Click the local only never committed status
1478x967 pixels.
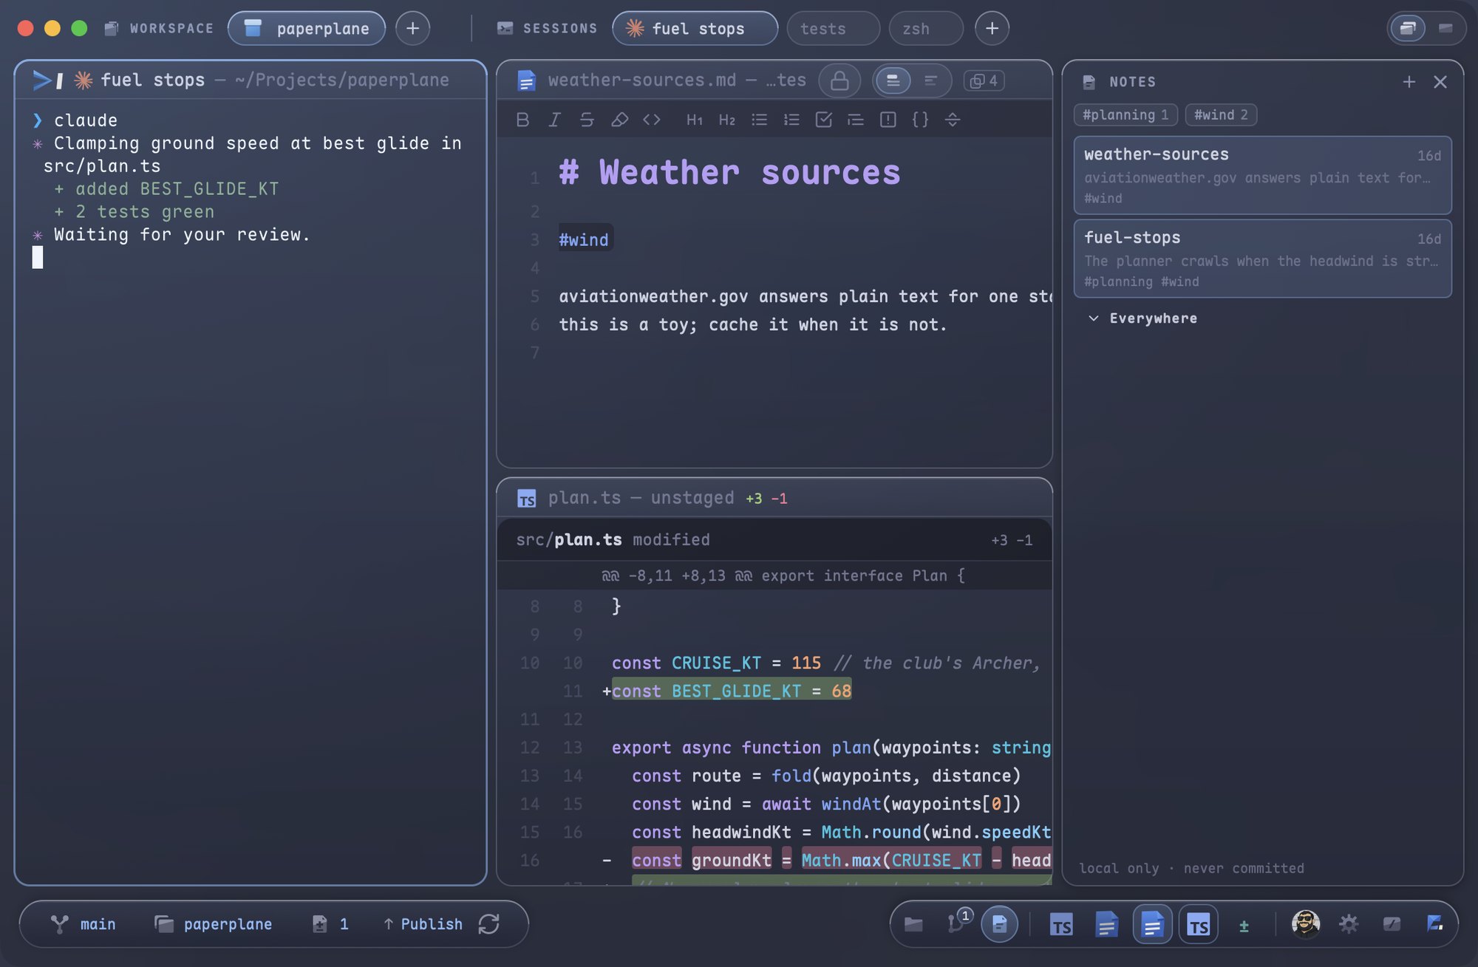(x=1191, y=869)
